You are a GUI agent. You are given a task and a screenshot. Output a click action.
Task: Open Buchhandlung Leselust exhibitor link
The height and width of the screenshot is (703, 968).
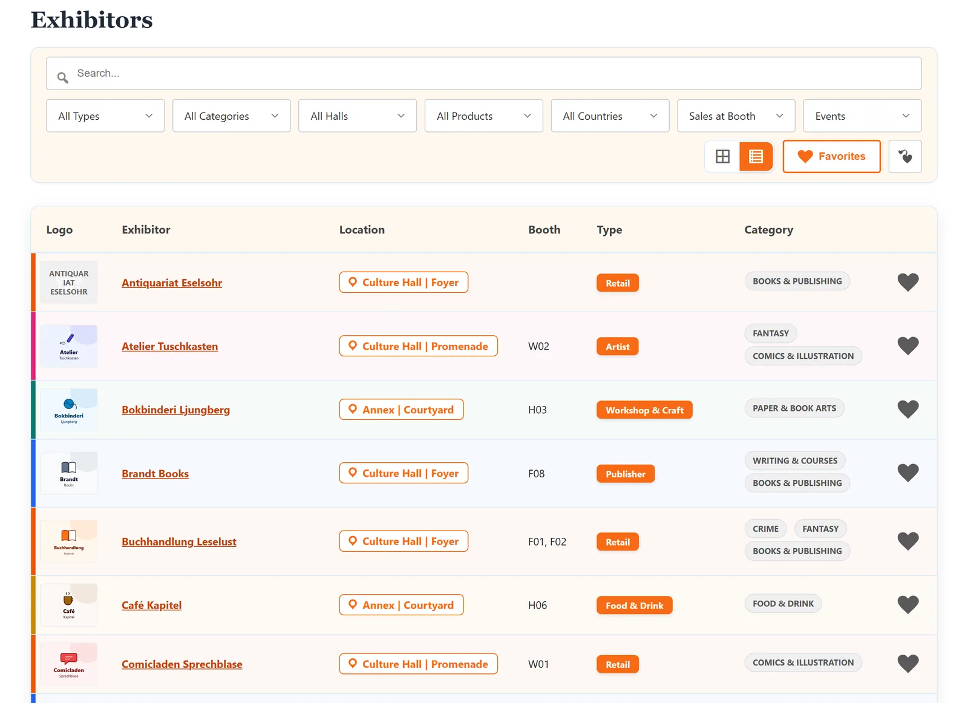pyautogui.click(x=179, y=541)
